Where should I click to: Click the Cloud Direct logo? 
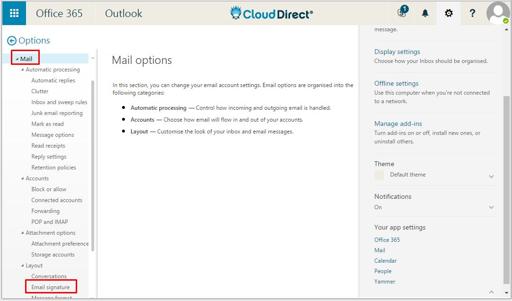tap(271, 13)
